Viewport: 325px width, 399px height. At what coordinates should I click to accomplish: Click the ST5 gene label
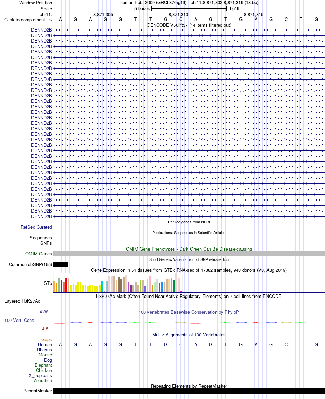click(x=48, y=283)
